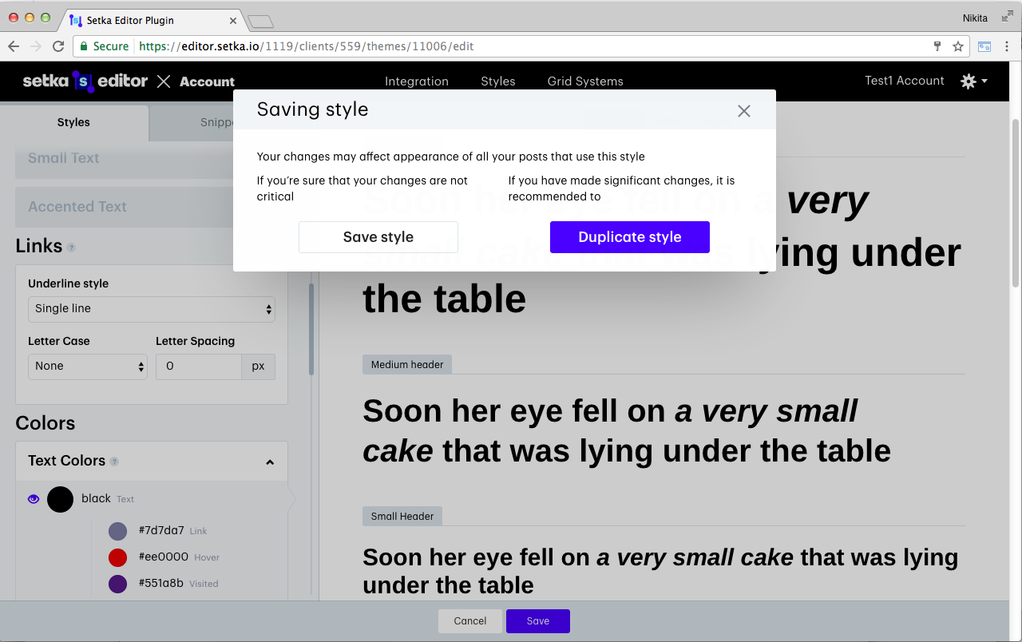The height and width of the screenshot is (642, 1022).
Task: Click the Setka Editor Plugin tab title
Action: coord(130,20)
